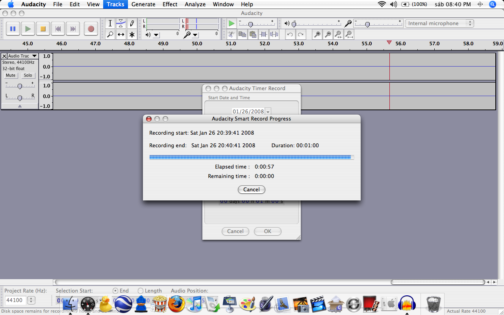Adjust the playback speed slider

(x=250, y=24)
